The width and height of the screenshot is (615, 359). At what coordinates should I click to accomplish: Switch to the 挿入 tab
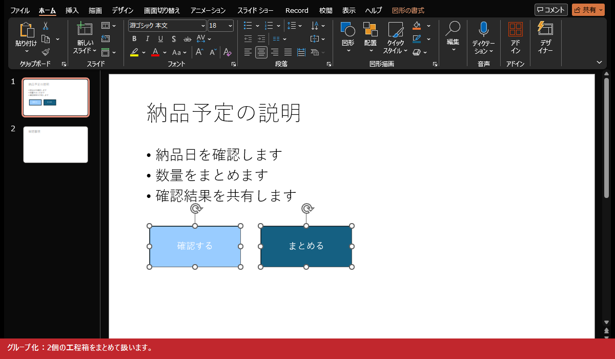(x=72, y=10)
